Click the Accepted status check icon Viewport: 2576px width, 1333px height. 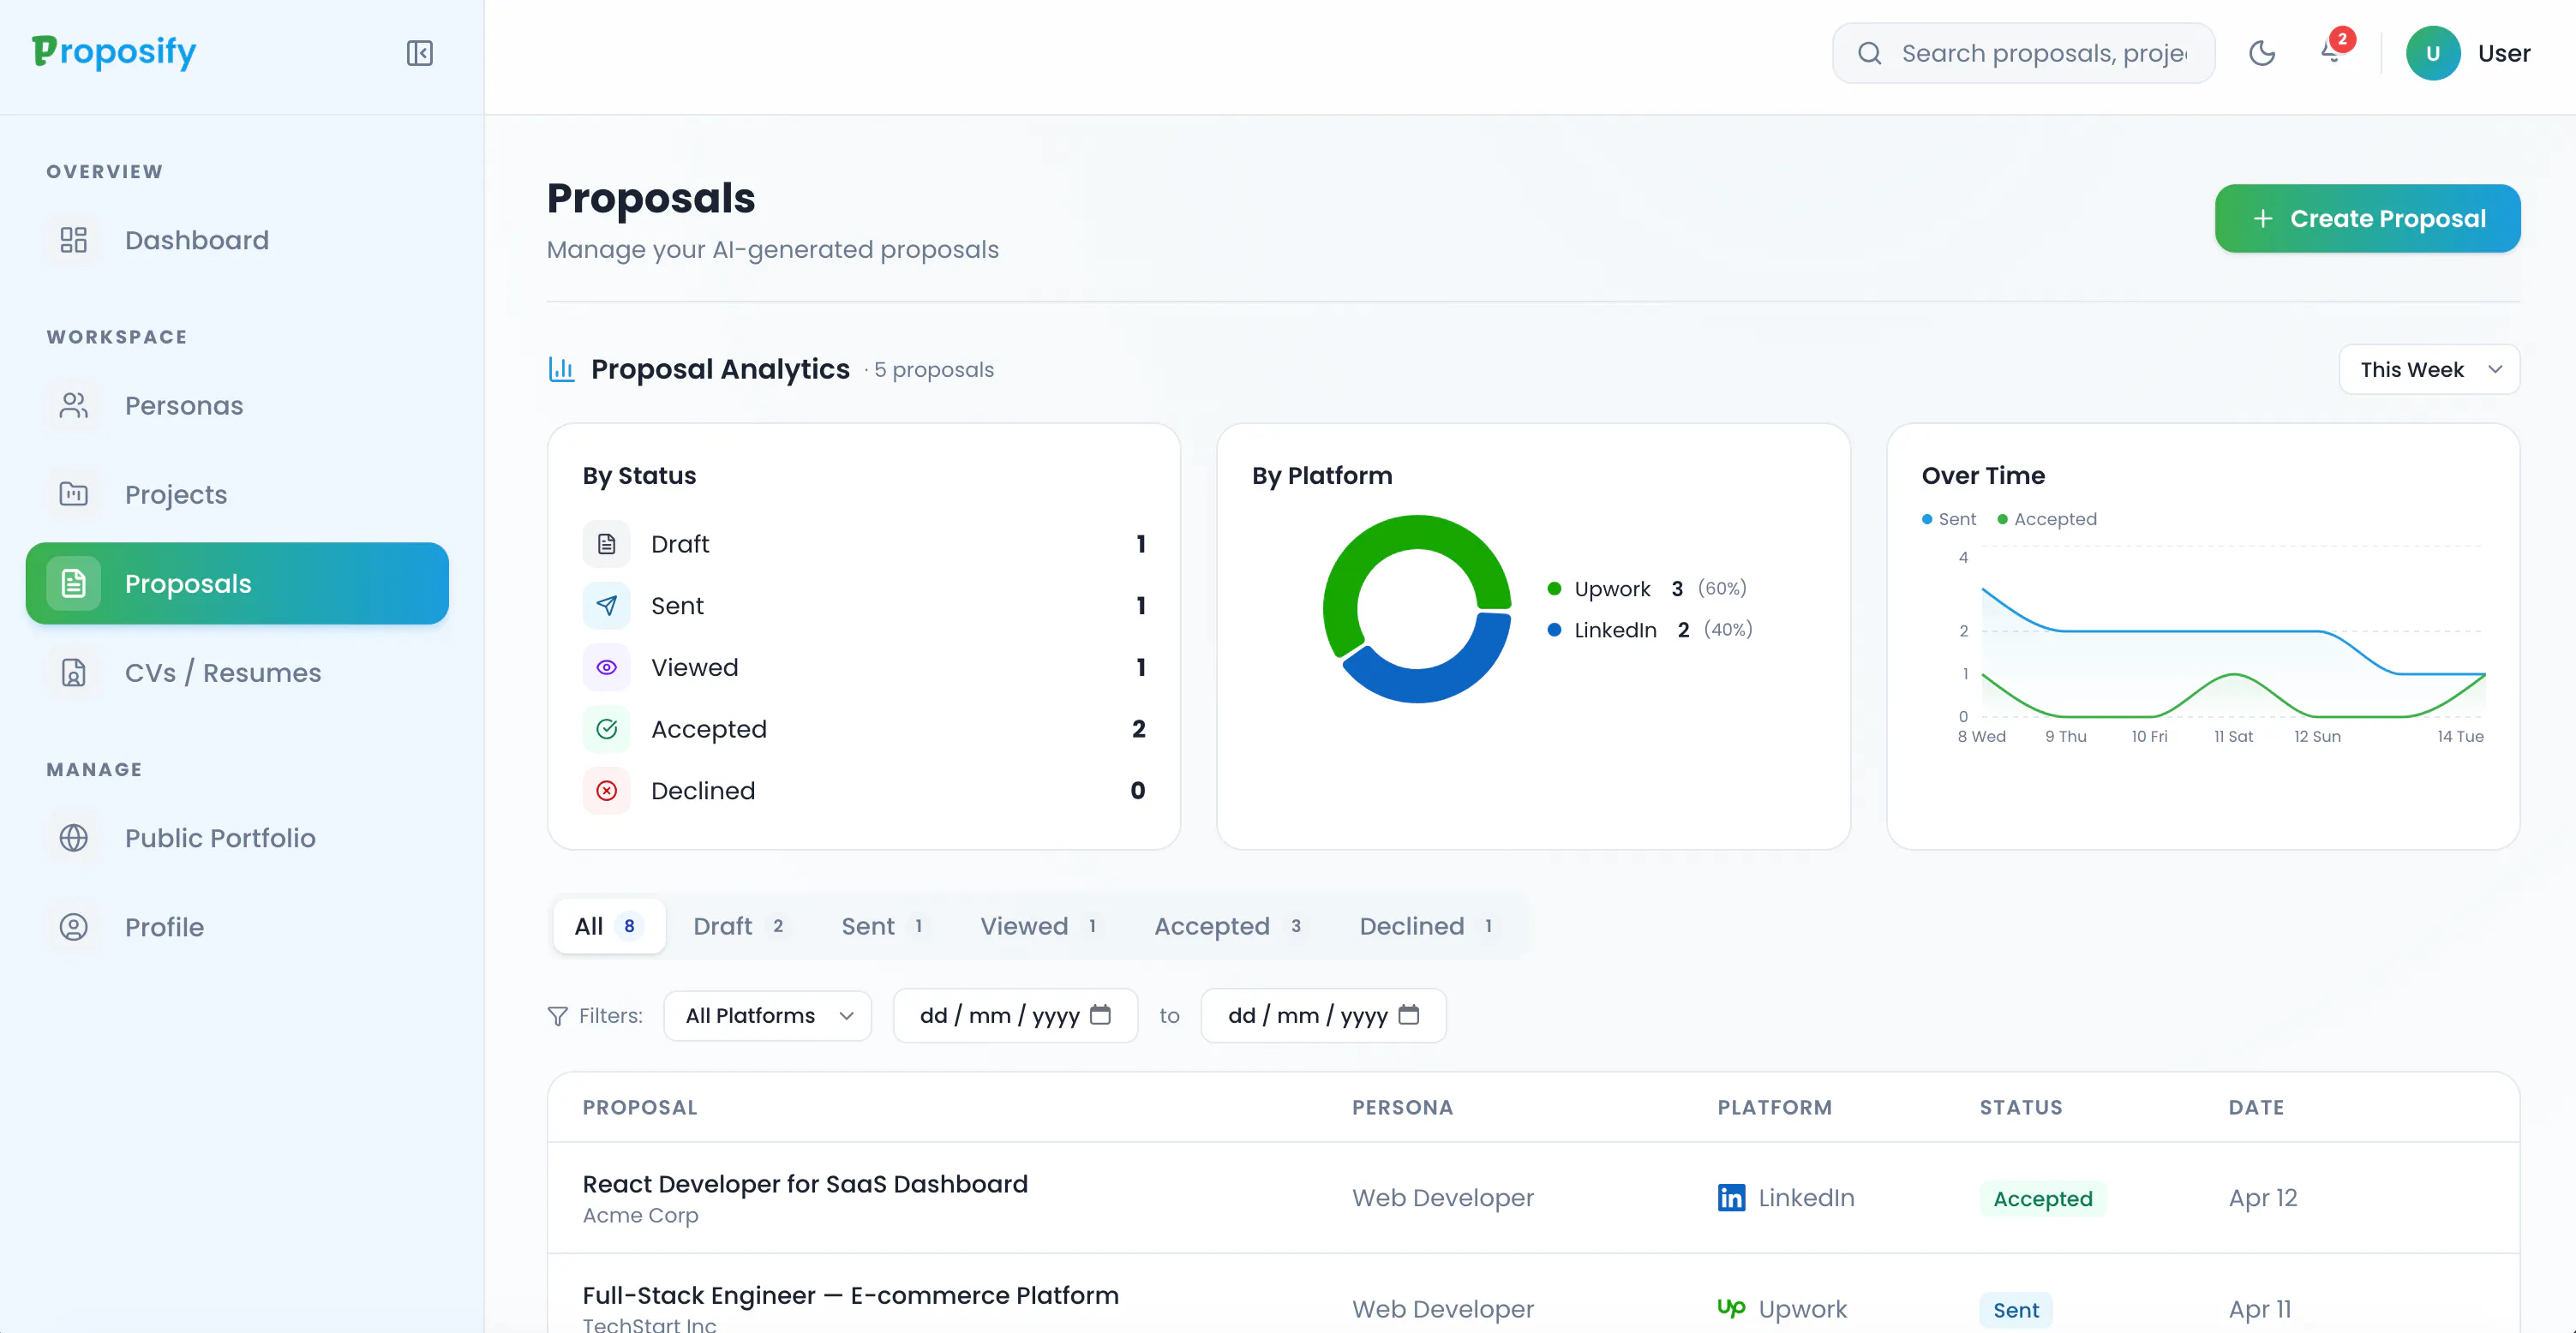(x=606, y=729)
